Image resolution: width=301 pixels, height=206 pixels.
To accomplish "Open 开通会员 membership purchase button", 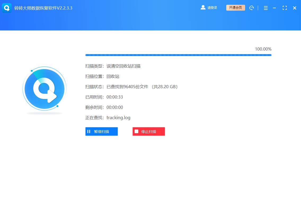I will coord(235,8).
